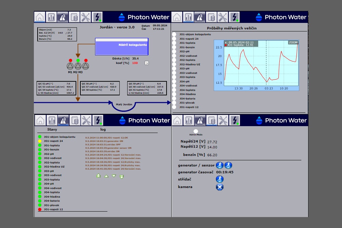Click the Nádrž kolagulantu tank level indicator
342x228 pixels.
[x=121, y=46]
